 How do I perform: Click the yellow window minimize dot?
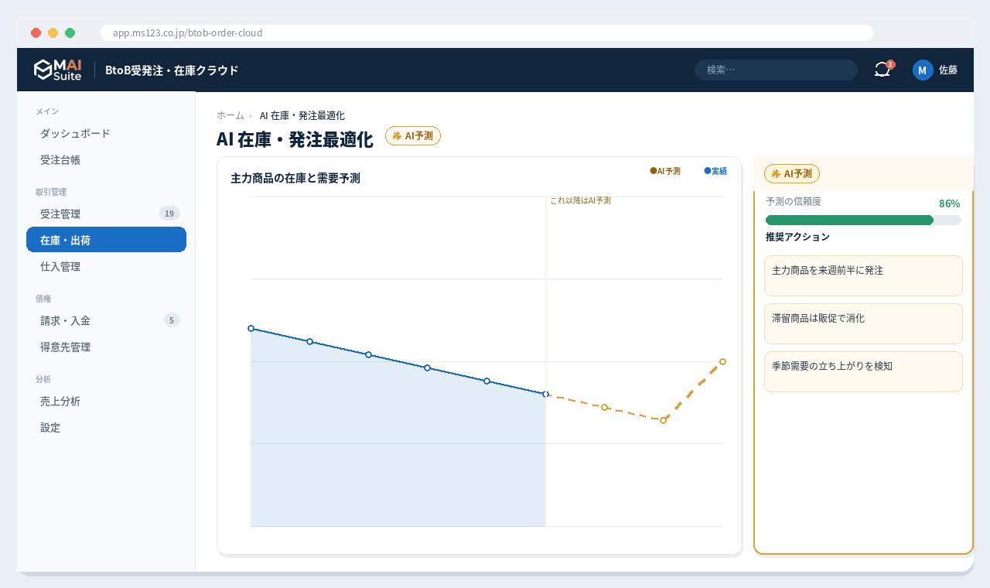coord(53,32)
